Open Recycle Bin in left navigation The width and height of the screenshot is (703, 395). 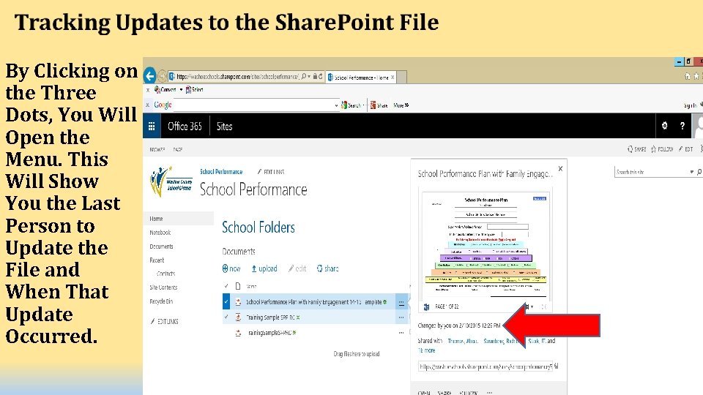coord(161,301)
